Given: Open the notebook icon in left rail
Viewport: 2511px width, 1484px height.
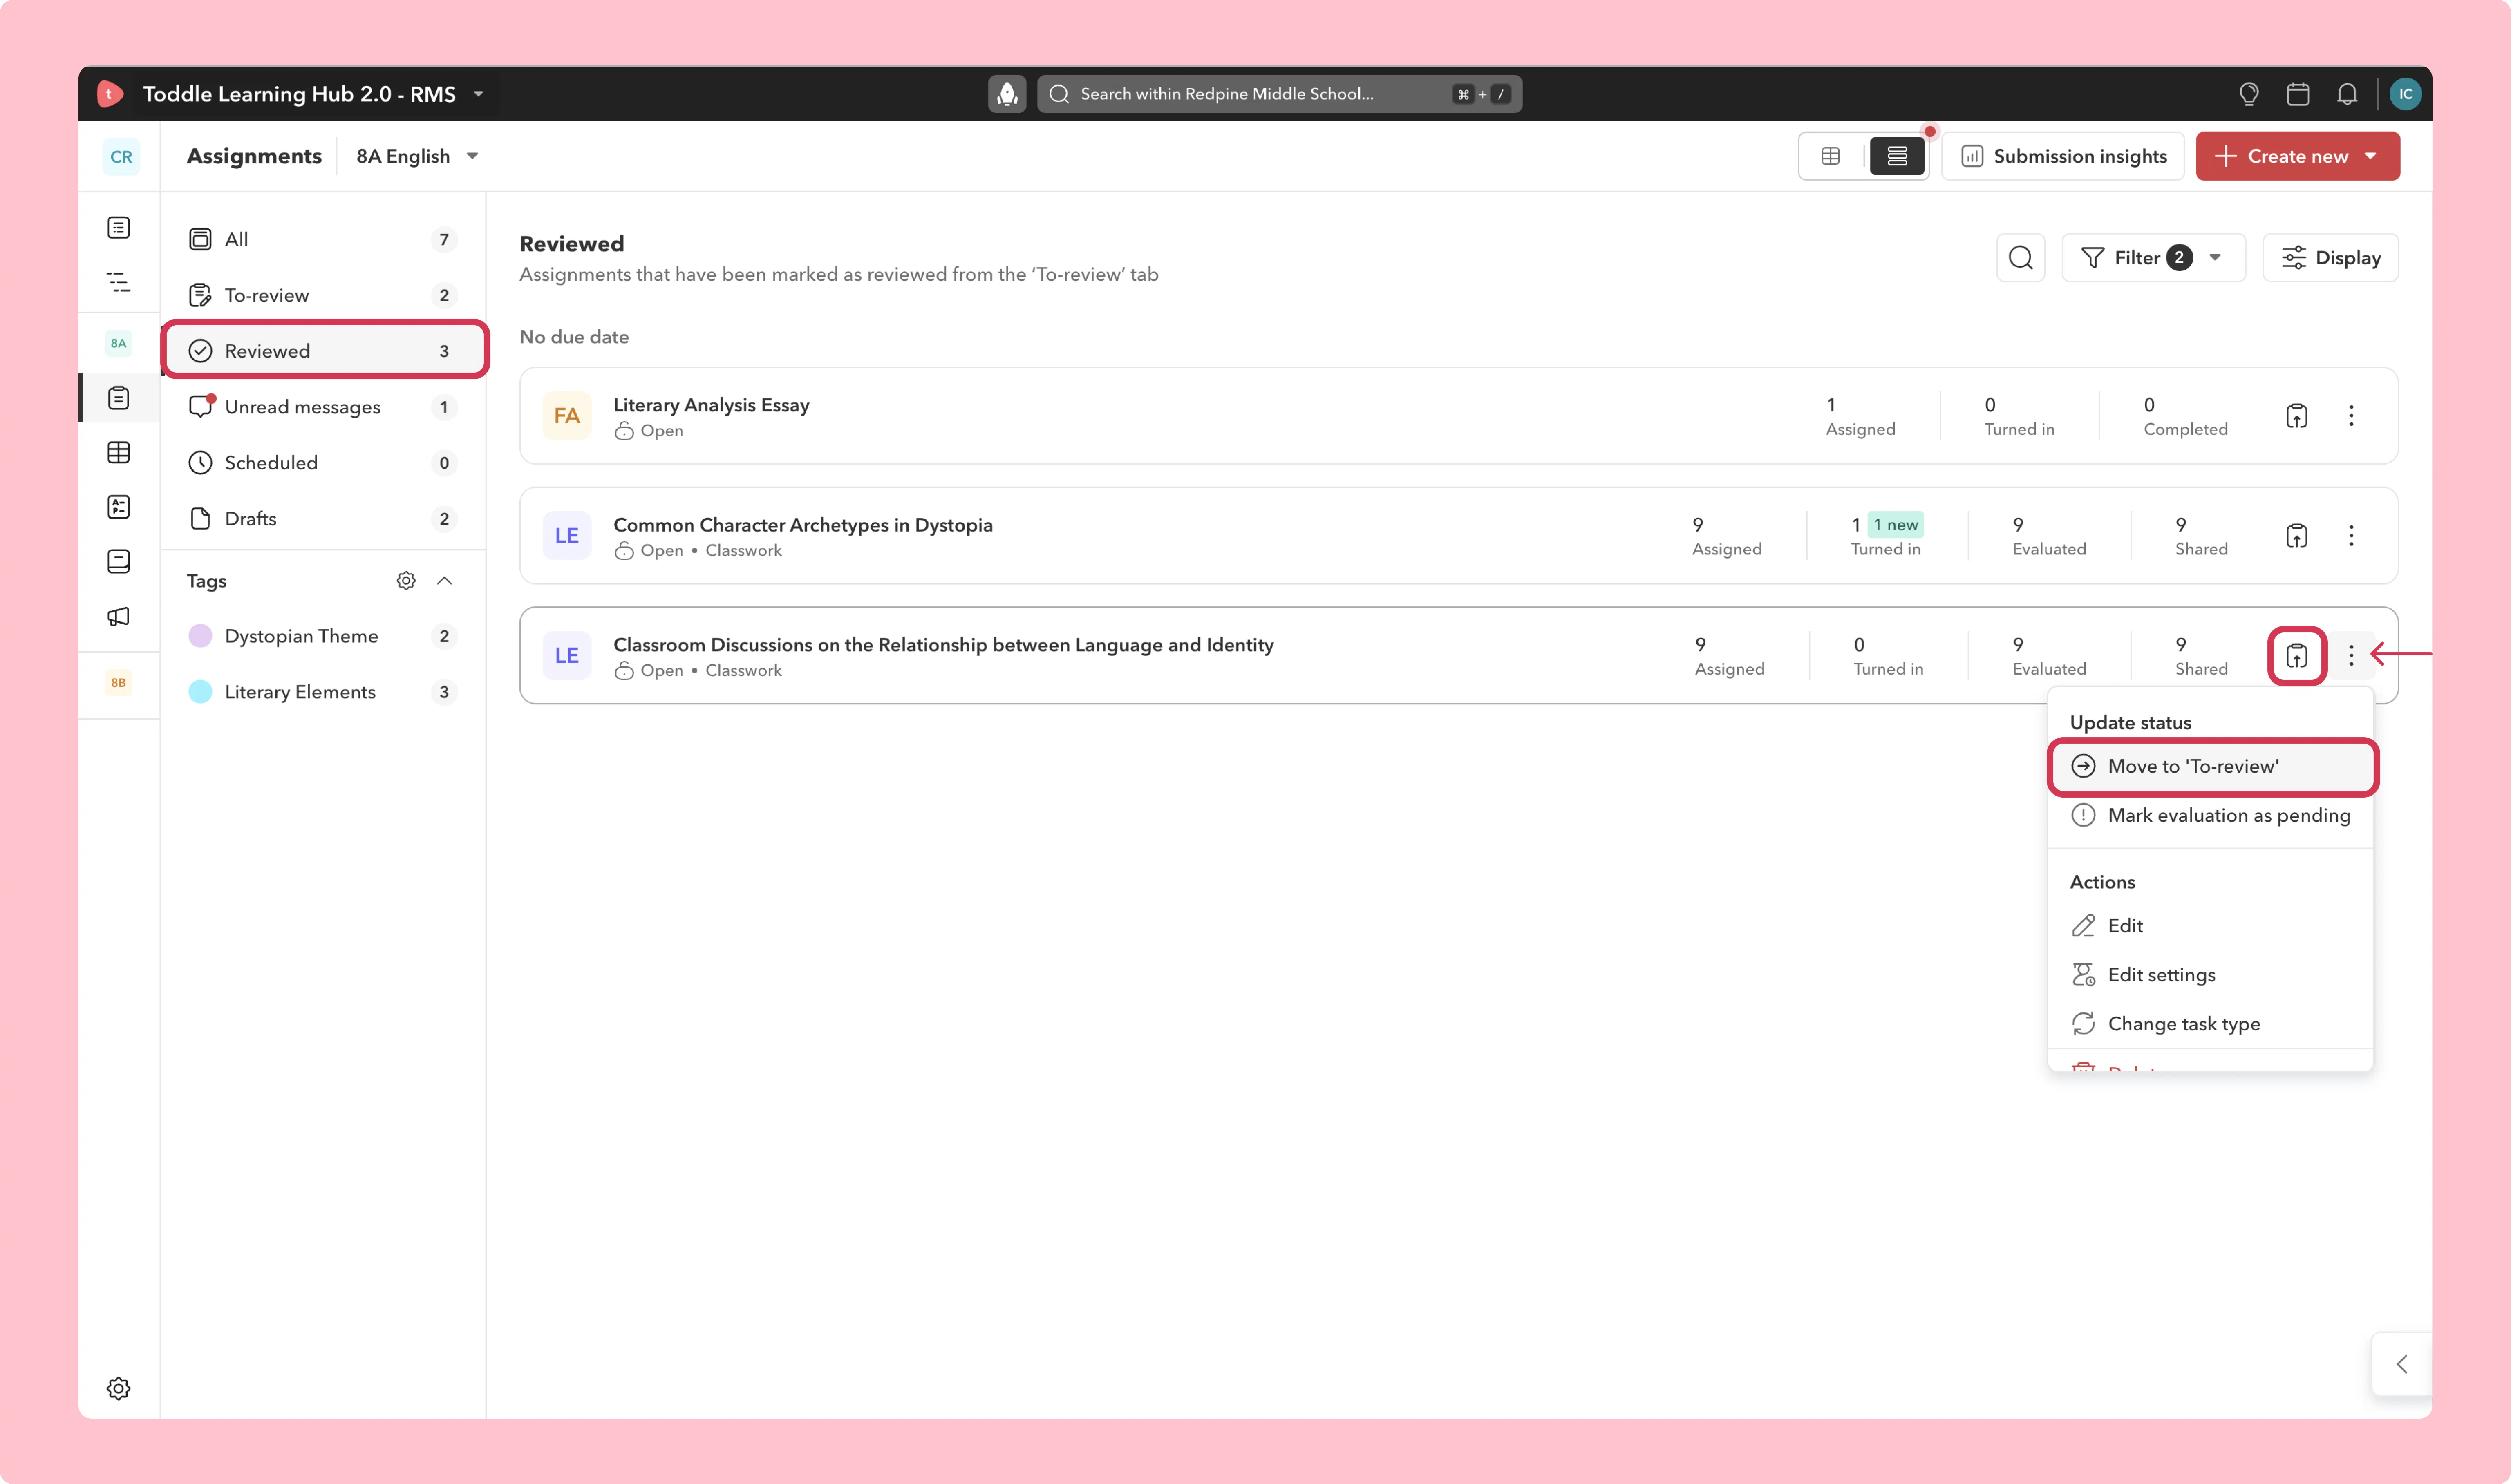Looking at the screenshot, I should click(x=119, y=562).
